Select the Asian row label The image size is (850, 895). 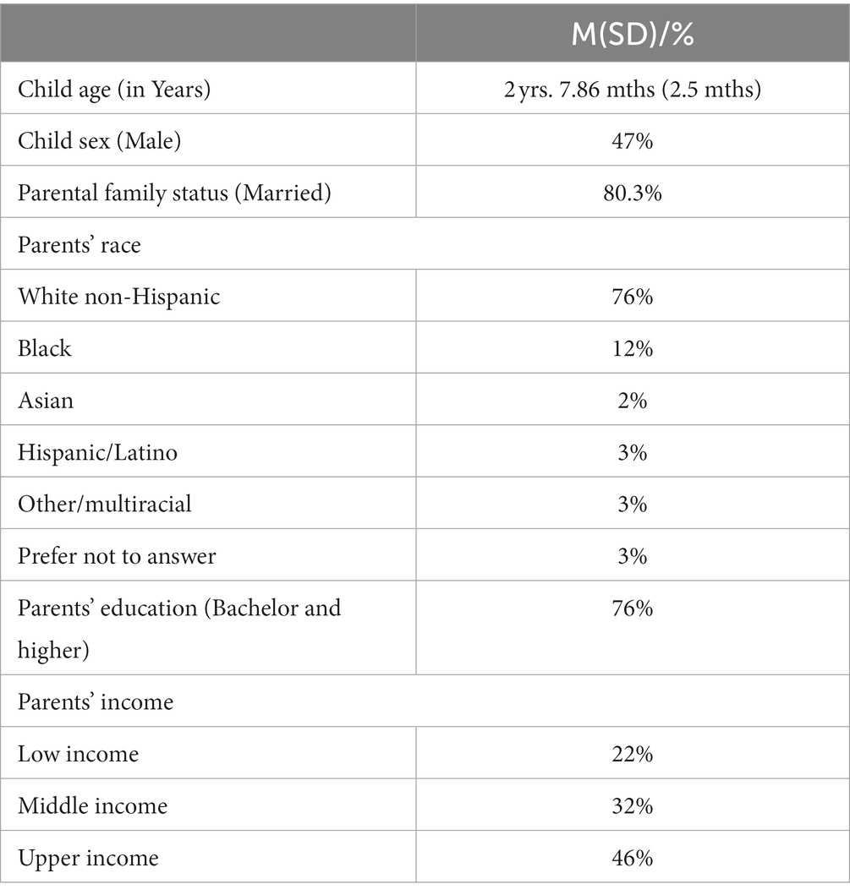46,401
